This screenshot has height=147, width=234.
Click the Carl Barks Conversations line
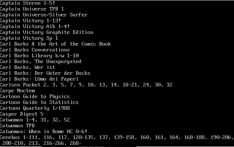point(35,50)
